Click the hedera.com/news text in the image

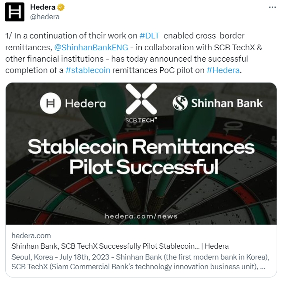pyautogui.click(x=141, y=216)
